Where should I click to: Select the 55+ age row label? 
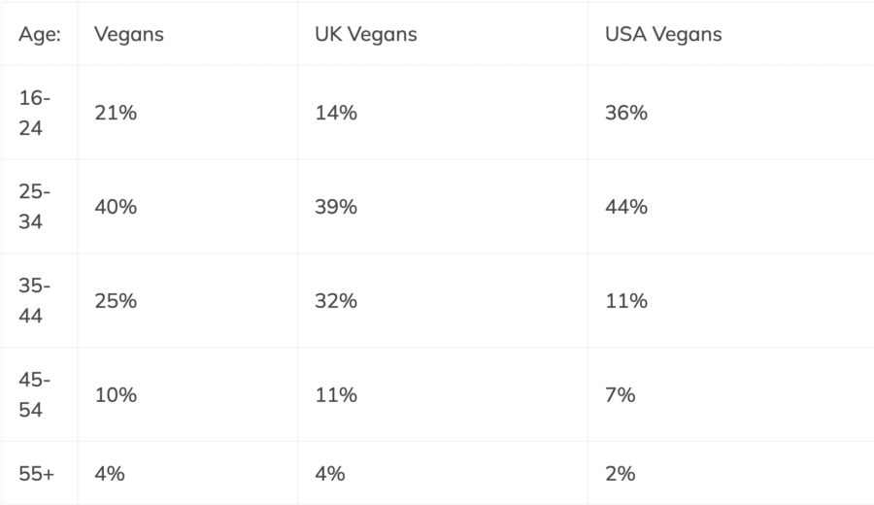click(x=37, y=474)
